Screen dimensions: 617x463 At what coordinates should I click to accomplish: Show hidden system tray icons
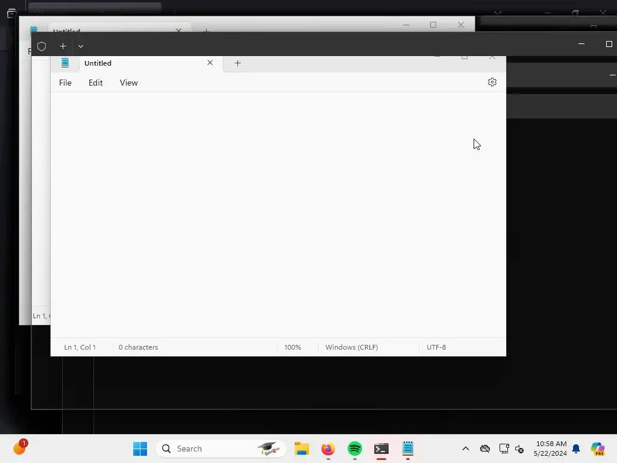(x=466, y=449)
